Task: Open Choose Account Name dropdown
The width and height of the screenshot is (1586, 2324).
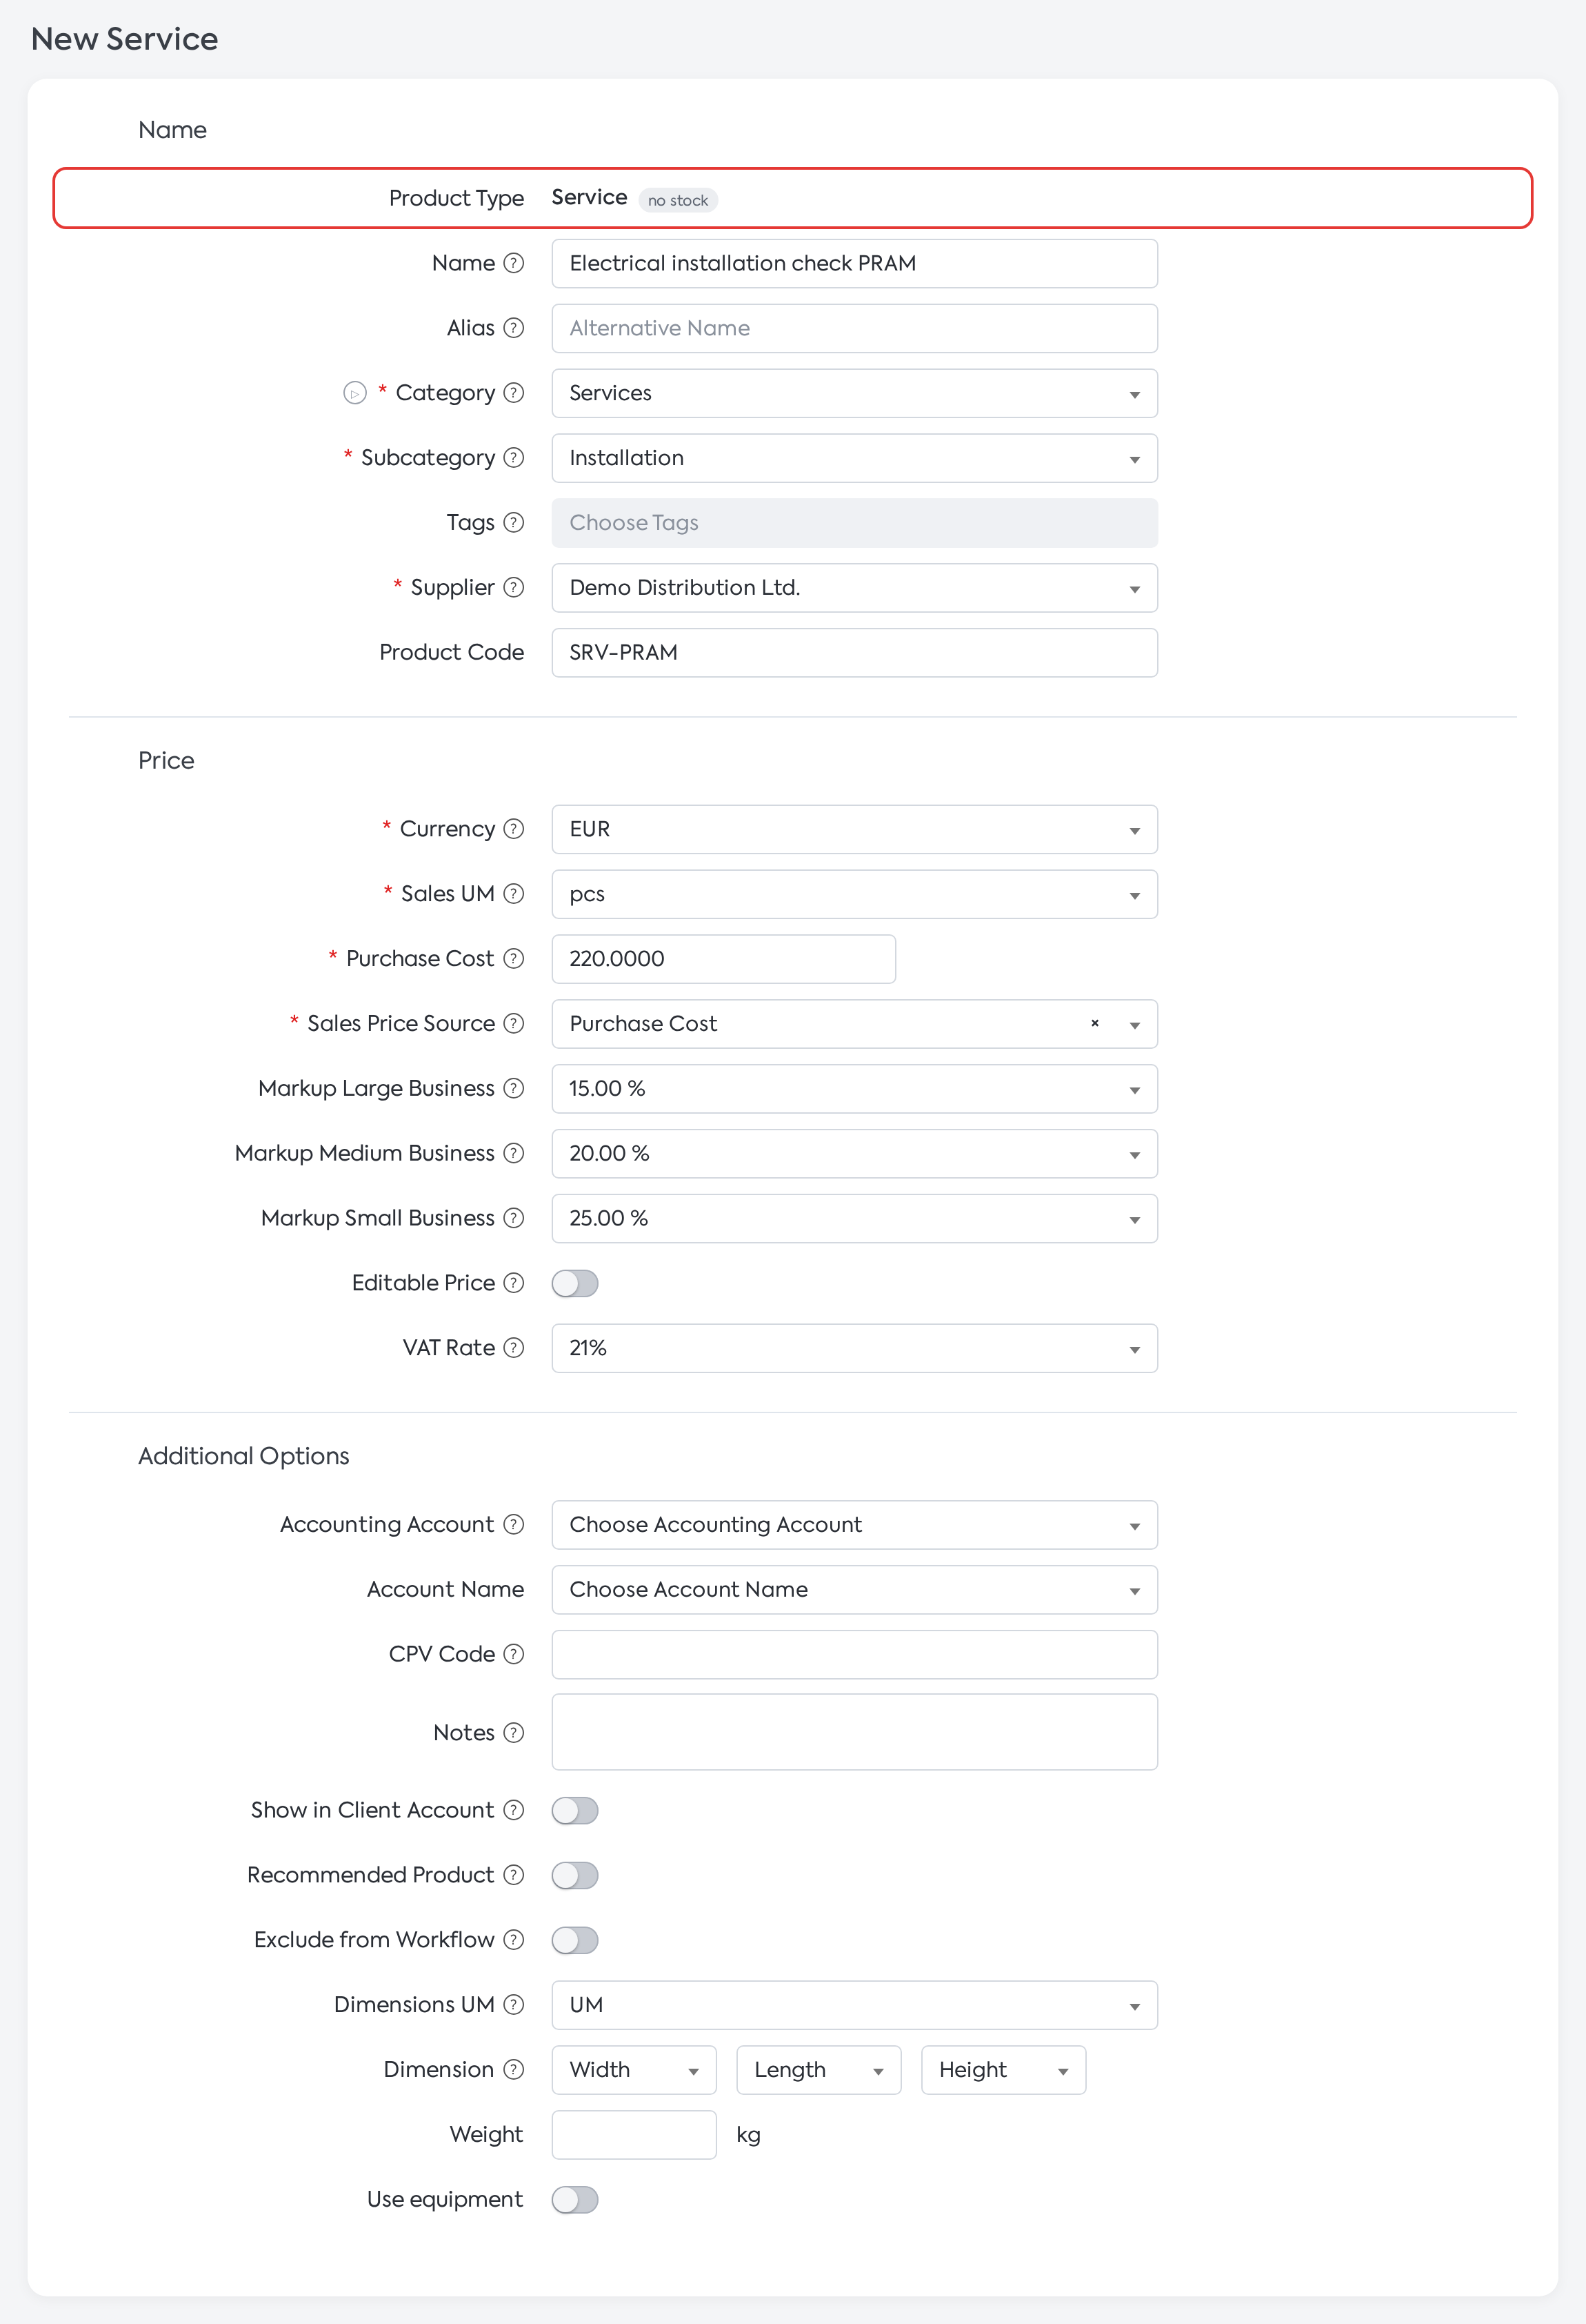Action: 854,1590
